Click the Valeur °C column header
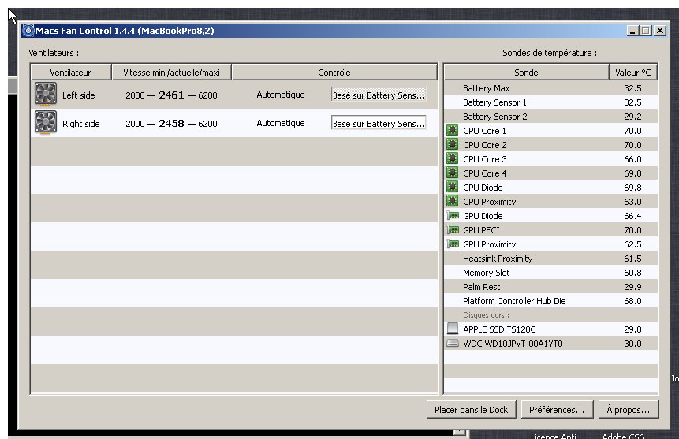This screenshot has width=679, height=439. 633,72
